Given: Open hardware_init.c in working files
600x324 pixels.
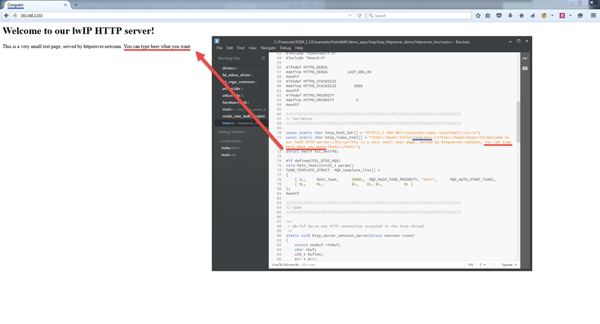Looking at the screenshot, I should click(235, 102).
